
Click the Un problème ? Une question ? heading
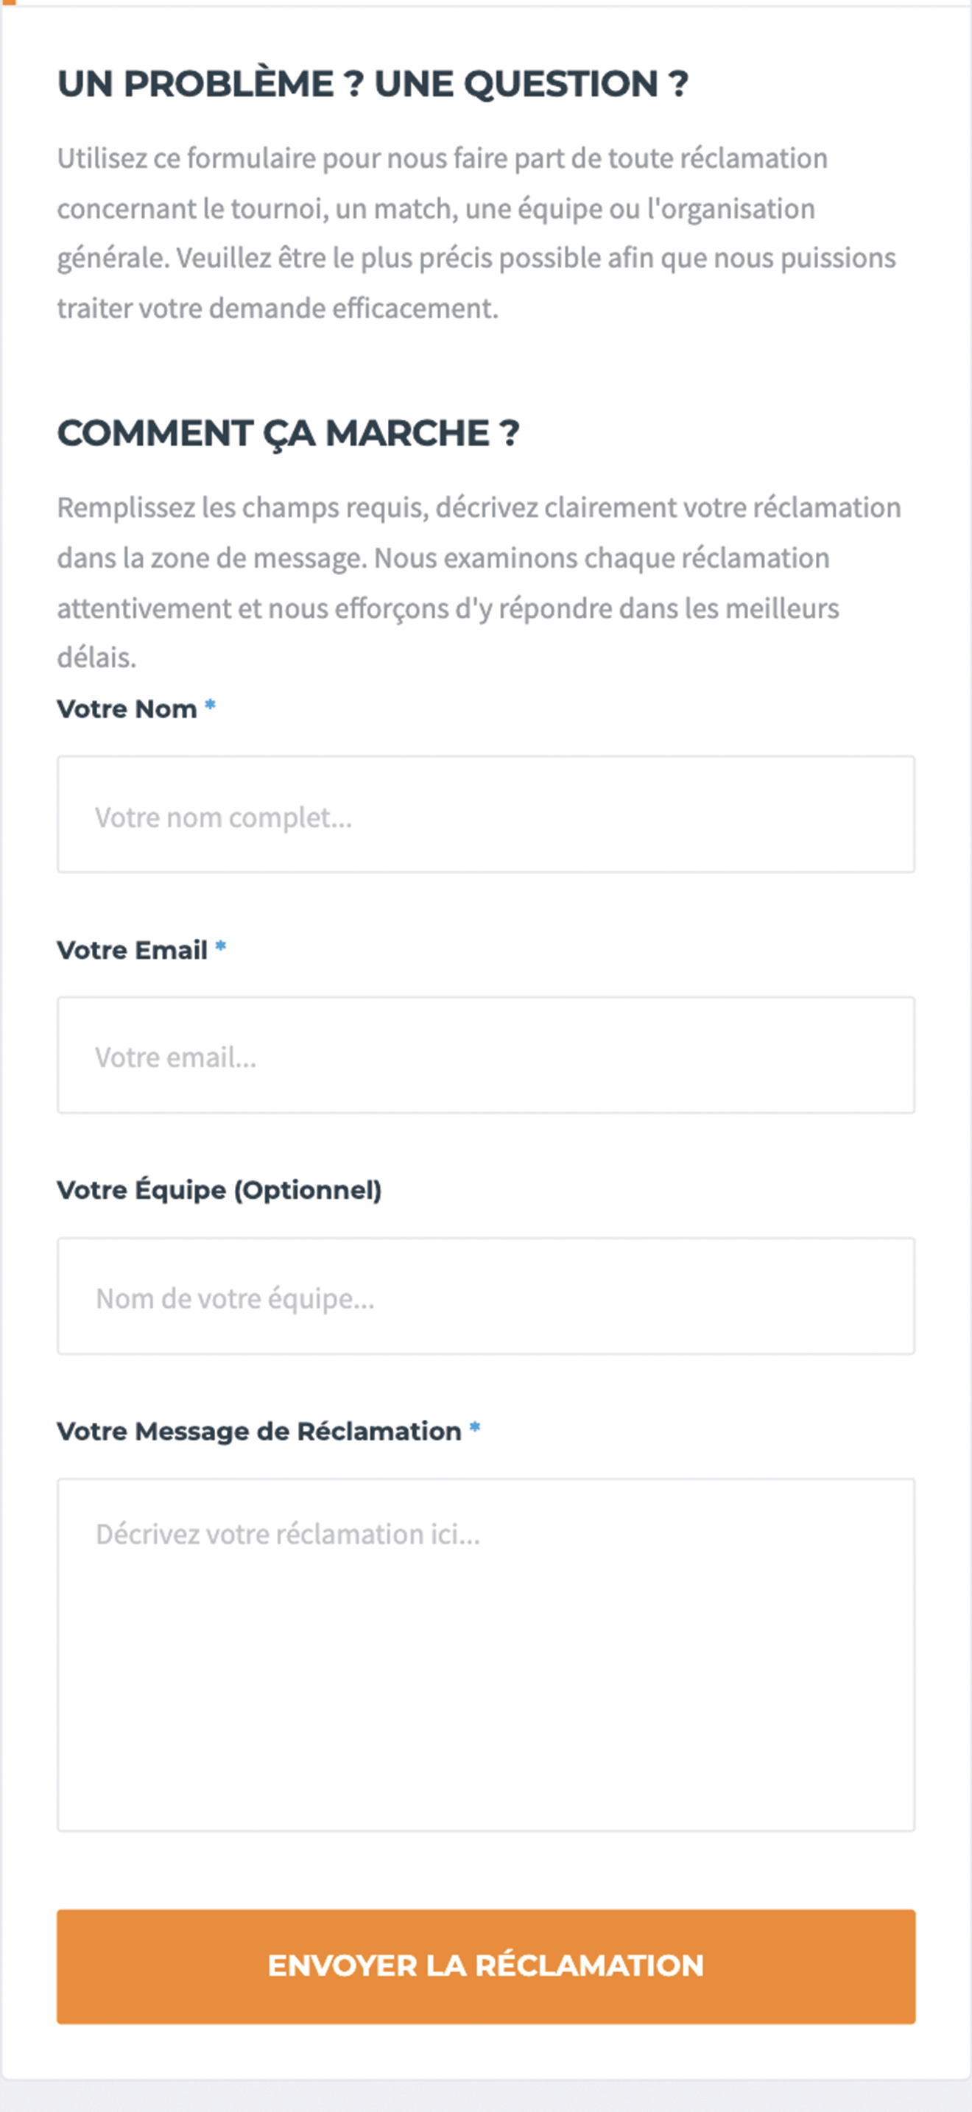coord(373,84)
